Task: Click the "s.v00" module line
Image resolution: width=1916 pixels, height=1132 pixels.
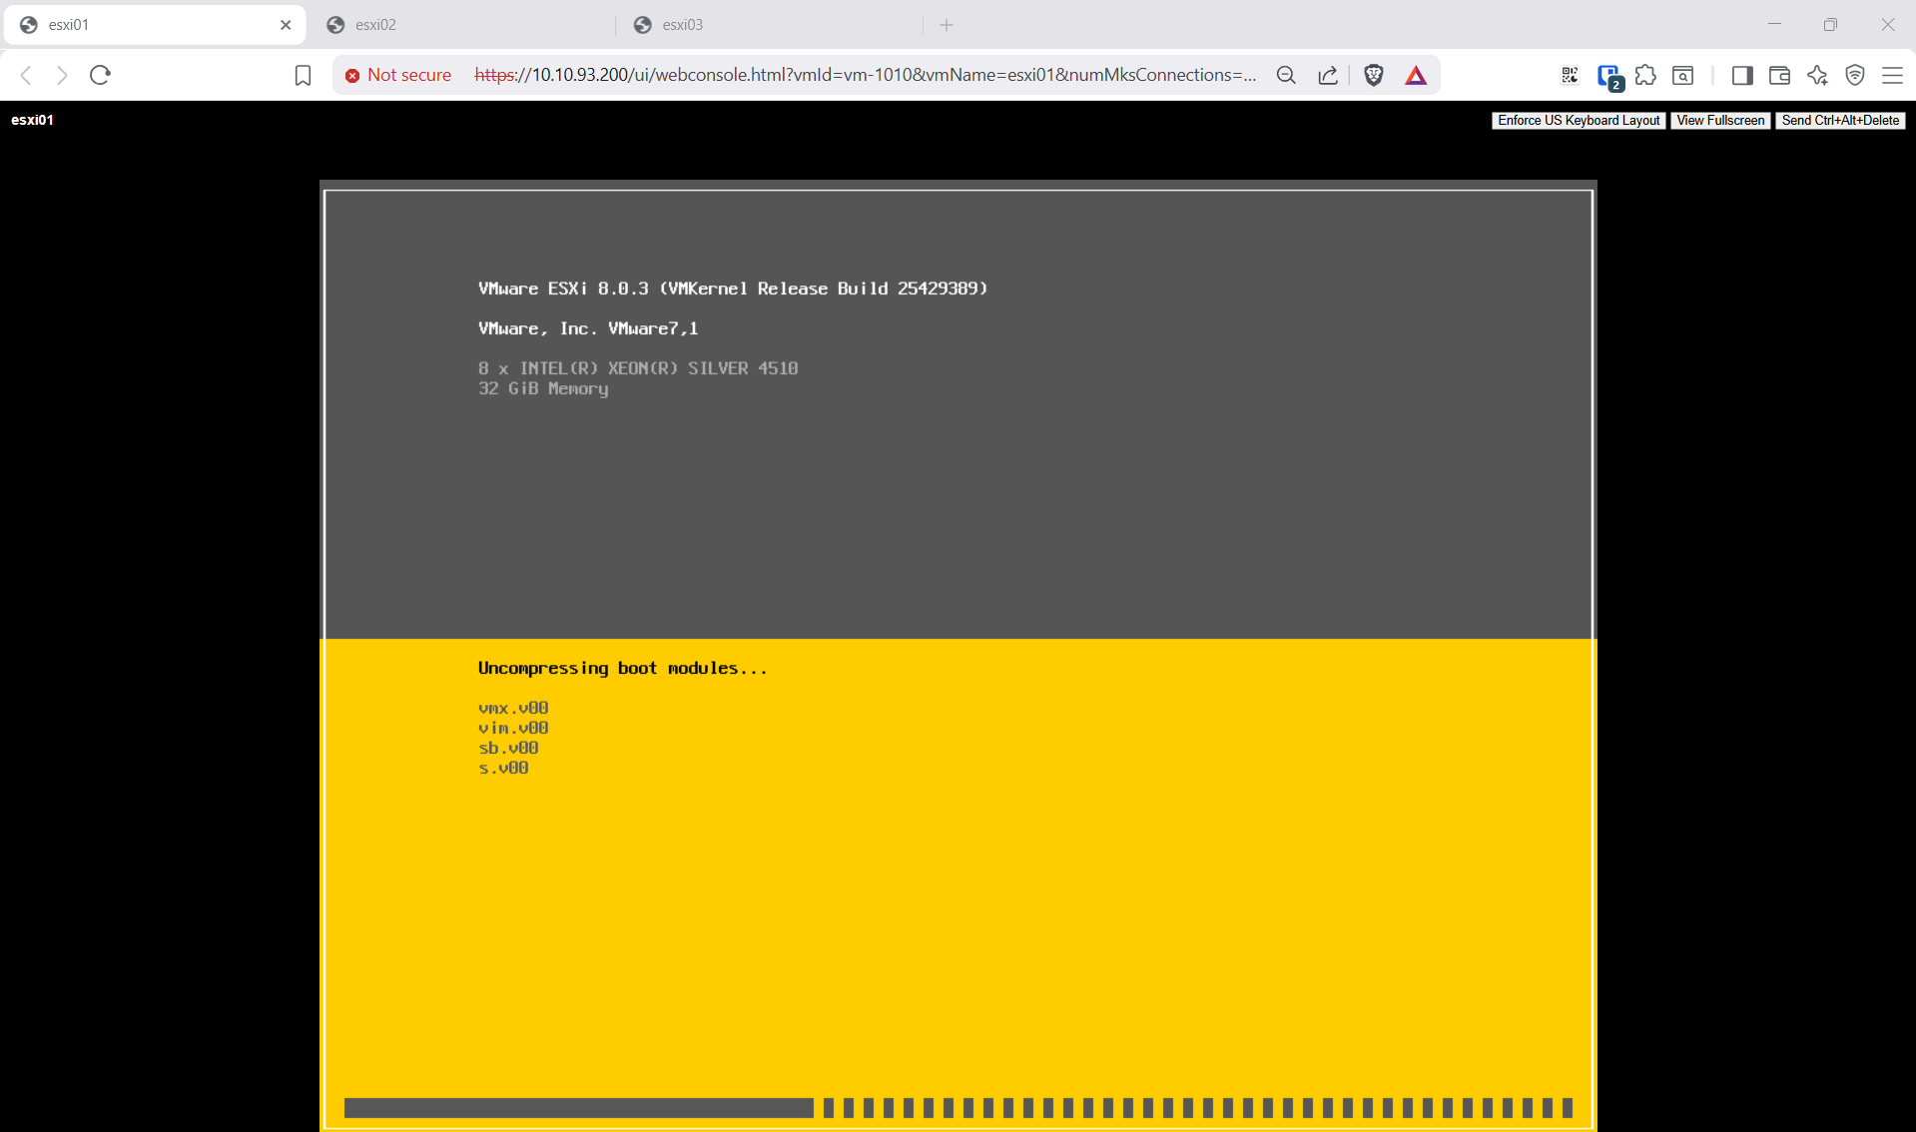Action: click(503, 768)
